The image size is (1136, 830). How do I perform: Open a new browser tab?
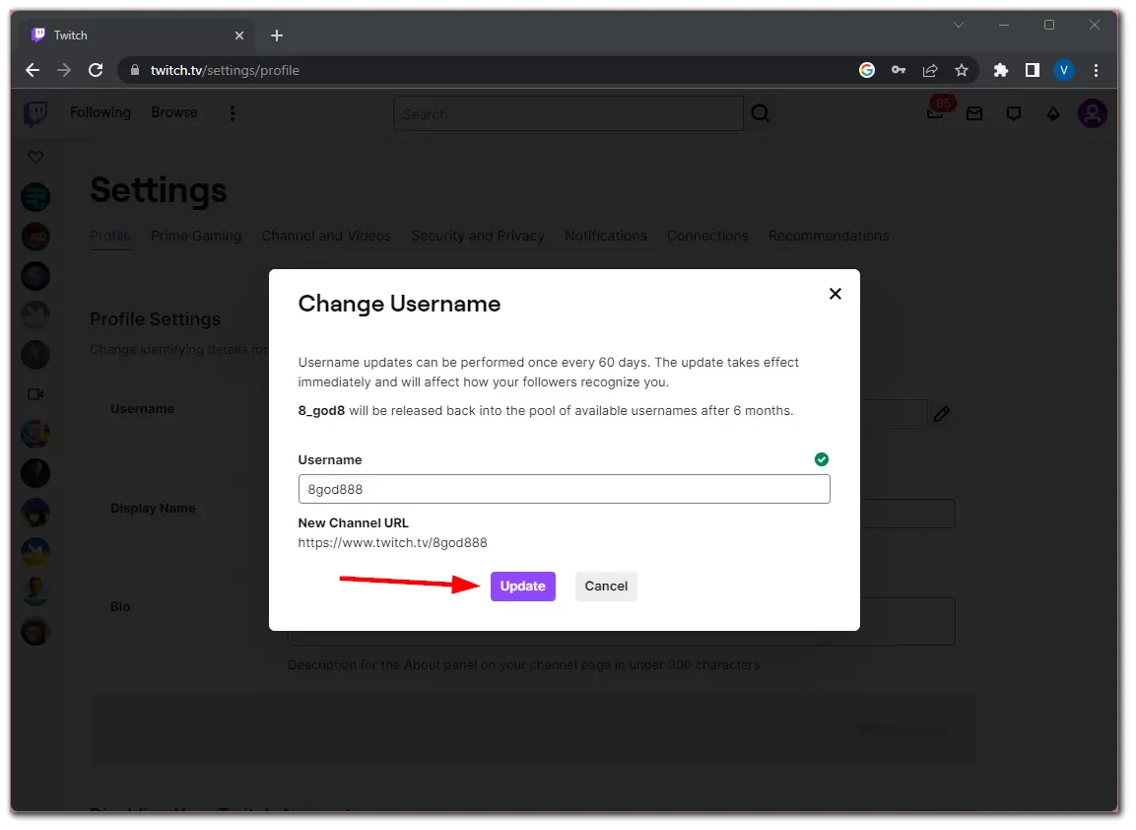coord(277,35)
